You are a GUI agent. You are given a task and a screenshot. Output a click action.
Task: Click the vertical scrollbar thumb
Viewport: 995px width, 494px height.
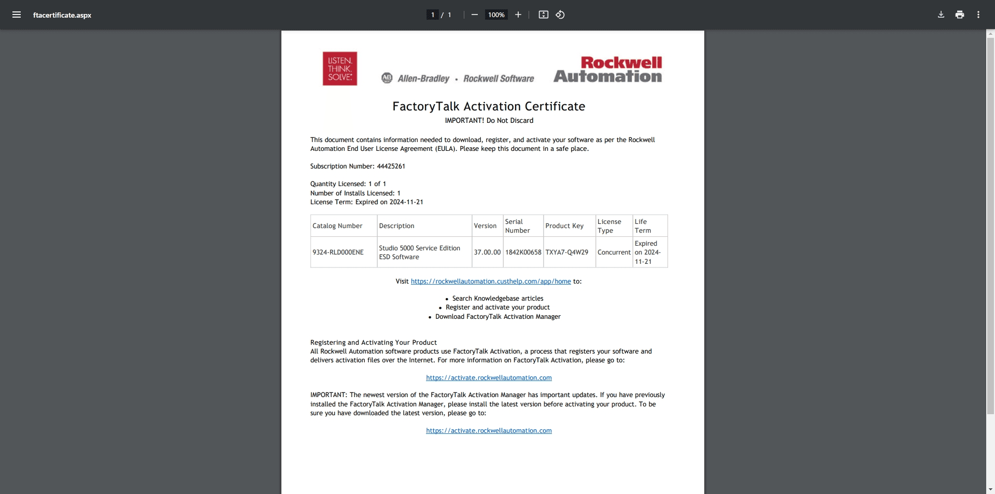[990, 225]
